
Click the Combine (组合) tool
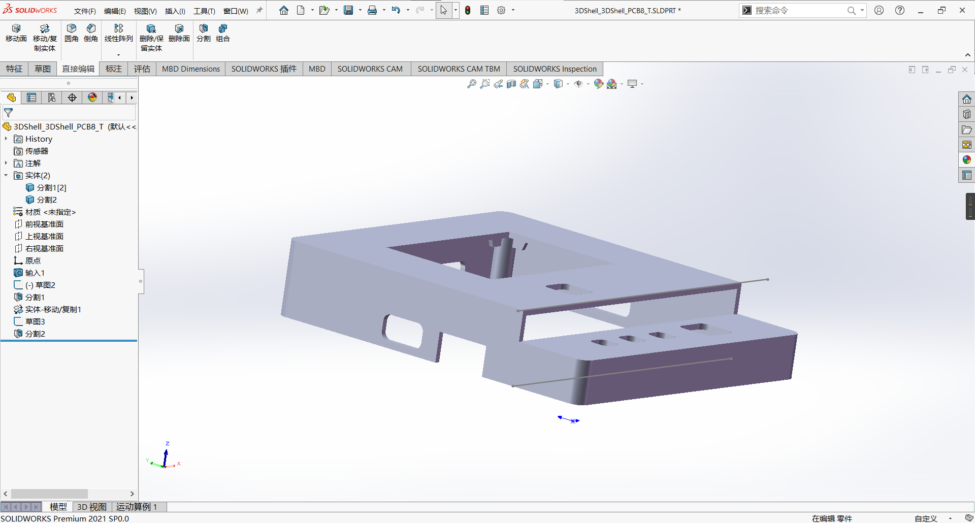(223, 33)
